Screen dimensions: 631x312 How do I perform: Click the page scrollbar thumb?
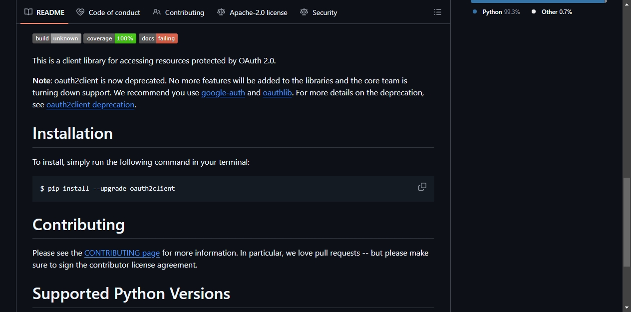pyautogui.click(x=627, y=222)
